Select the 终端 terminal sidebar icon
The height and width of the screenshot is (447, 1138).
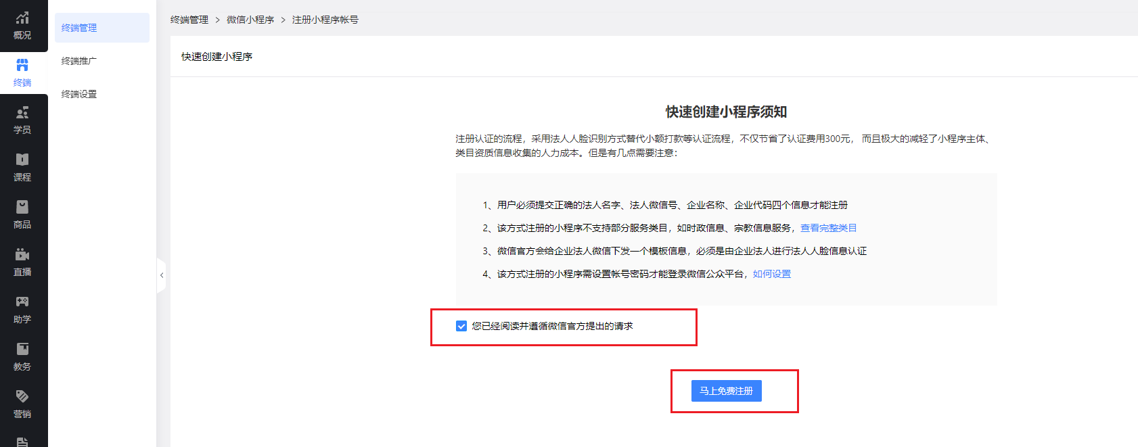22,73
